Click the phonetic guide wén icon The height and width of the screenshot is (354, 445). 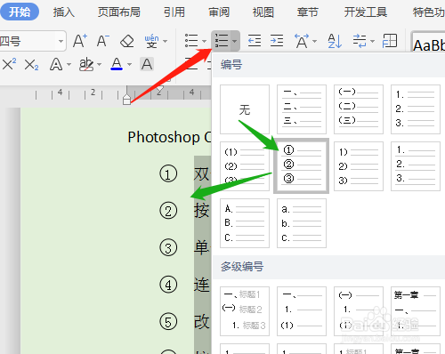151,41
